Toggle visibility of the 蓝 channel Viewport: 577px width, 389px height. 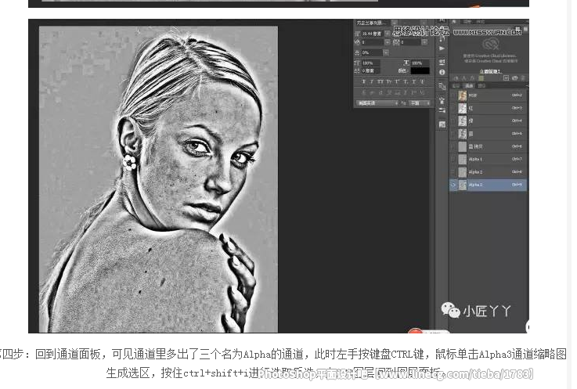click(x=453, y=134)
